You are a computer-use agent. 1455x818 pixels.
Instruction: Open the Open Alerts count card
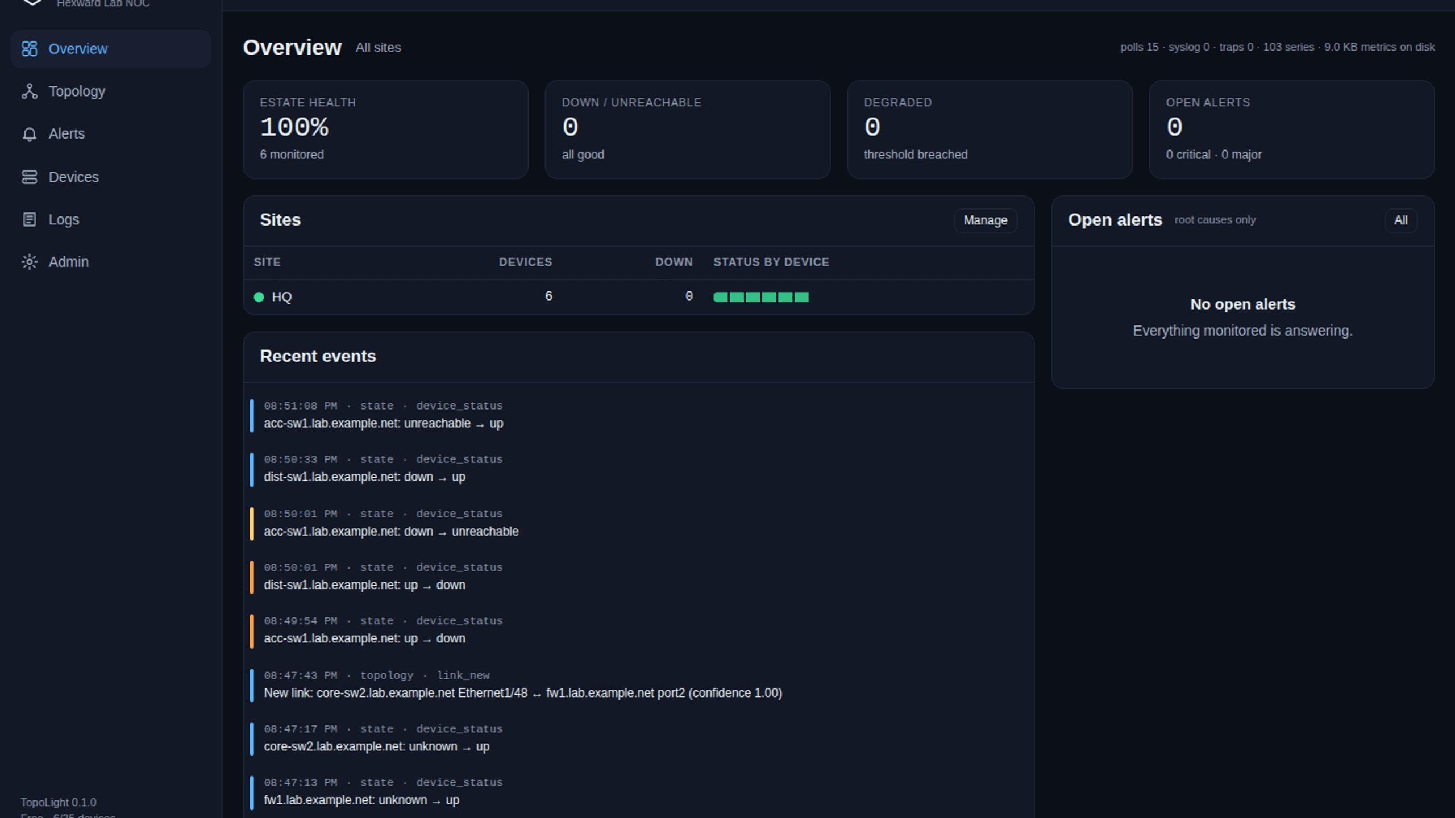point(1292,130)
